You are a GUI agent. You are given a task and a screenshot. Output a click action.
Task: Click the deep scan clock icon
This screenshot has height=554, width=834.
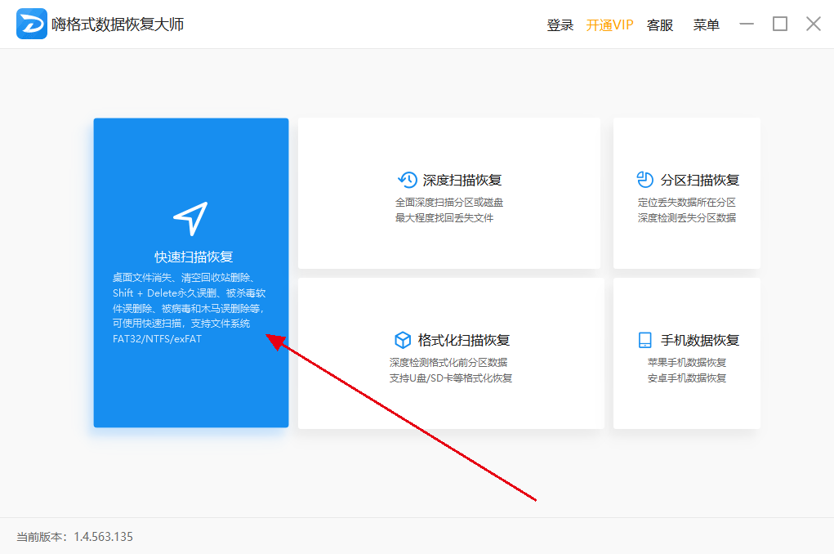pos(408,180)
